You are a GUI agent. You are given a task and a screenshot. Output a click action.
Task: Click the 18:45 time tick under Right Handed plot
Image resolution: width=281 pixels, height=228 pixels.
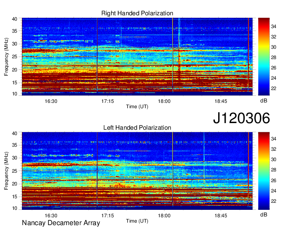pyautogui.click(x=221, y=101)
